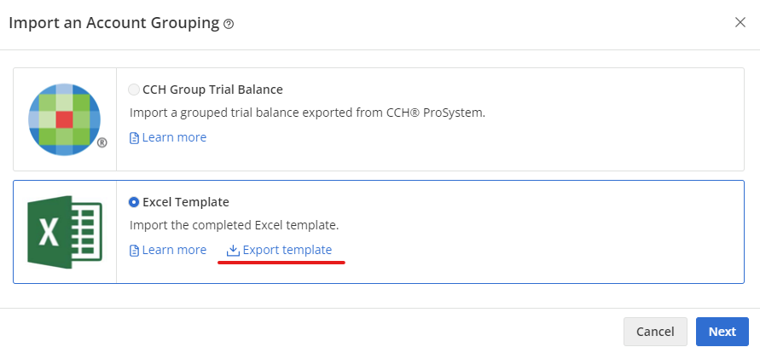Click the download icon for Export template

(233, 251)
